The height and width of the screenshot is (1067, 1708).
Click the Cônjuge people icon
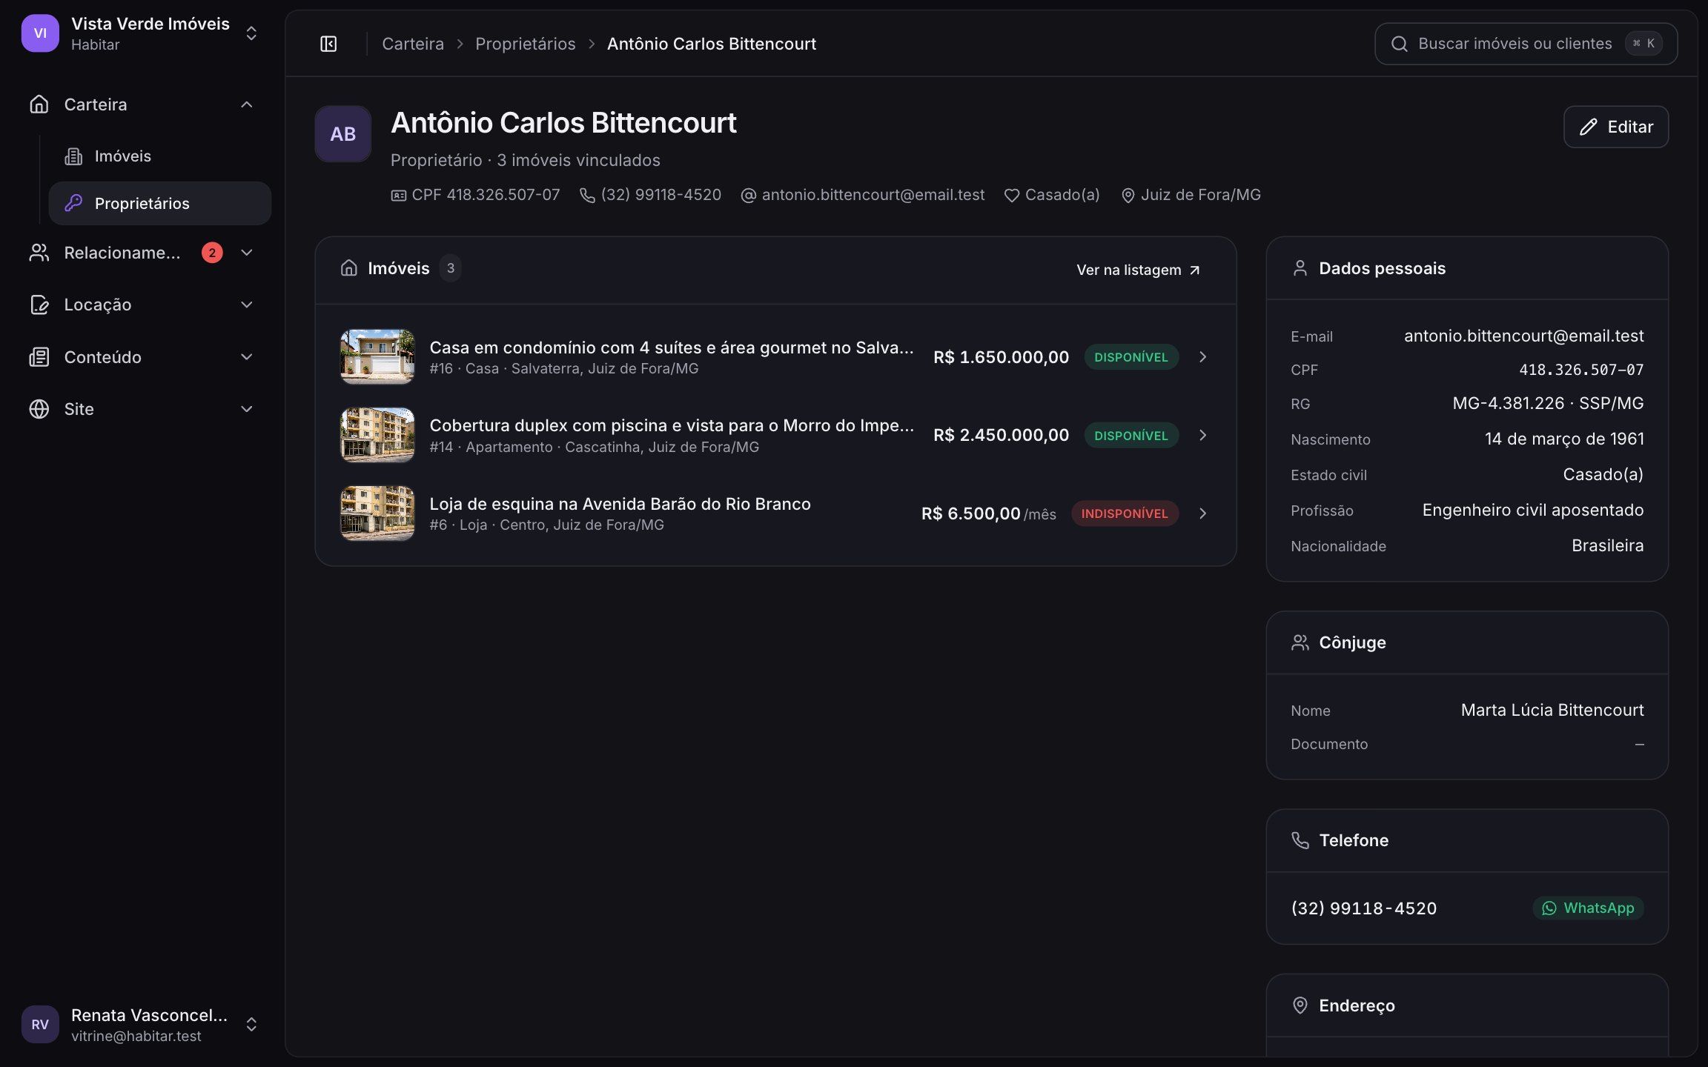pyautogui.click(x=1300, y=642)
